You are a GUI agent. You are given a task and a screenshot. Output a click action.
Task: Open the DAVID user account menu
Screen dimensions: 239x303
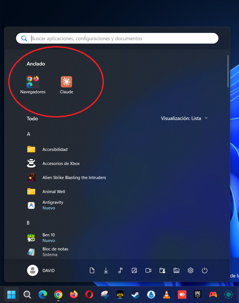tap(41, 270)
